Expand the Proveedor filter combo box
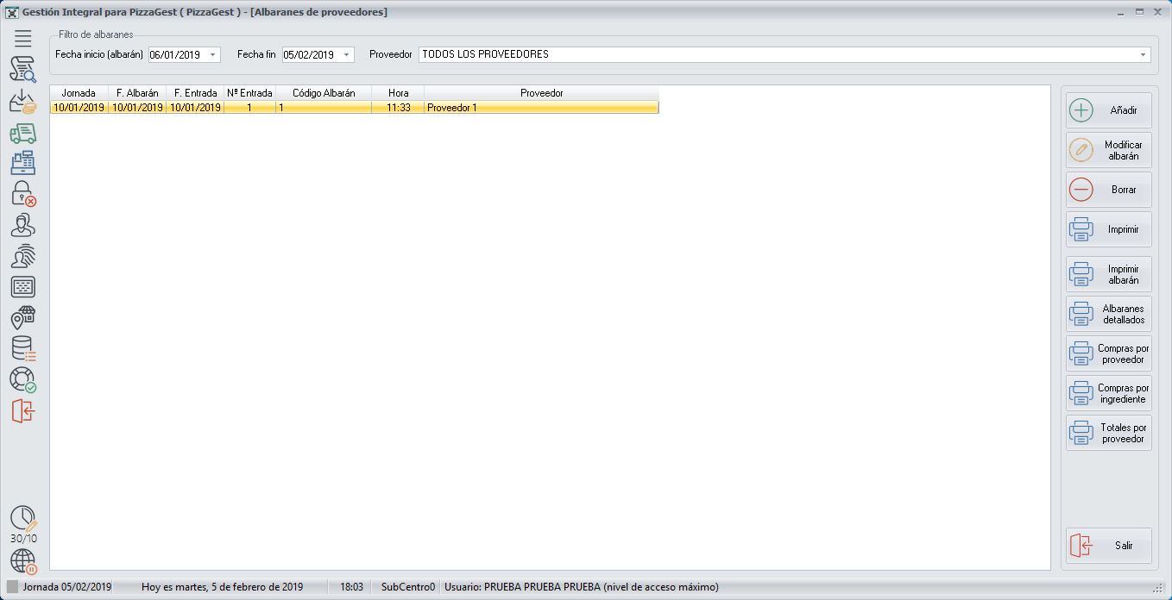This screenshot has width=1172, height=600. click(1144, 54)
